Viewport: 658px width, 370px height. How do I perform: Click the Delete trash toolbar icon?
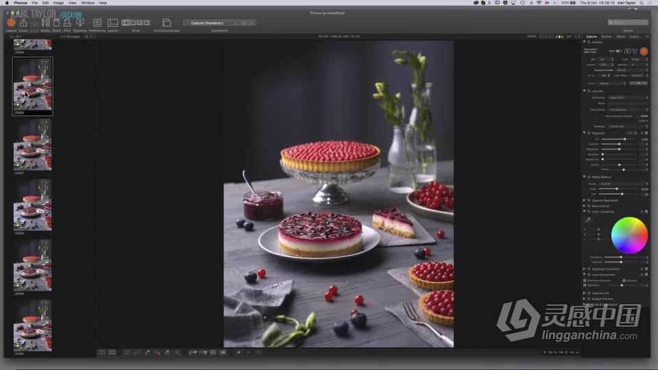pyautogui.click(x=56, y=23)
